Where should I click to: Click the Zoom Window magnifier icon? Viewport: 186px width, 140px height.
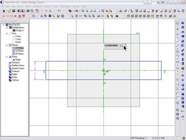point(89,16)
